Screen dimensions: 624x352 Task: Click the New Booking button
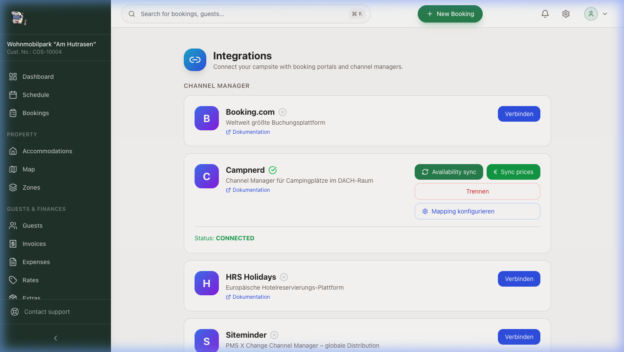[x=450, y=14]
